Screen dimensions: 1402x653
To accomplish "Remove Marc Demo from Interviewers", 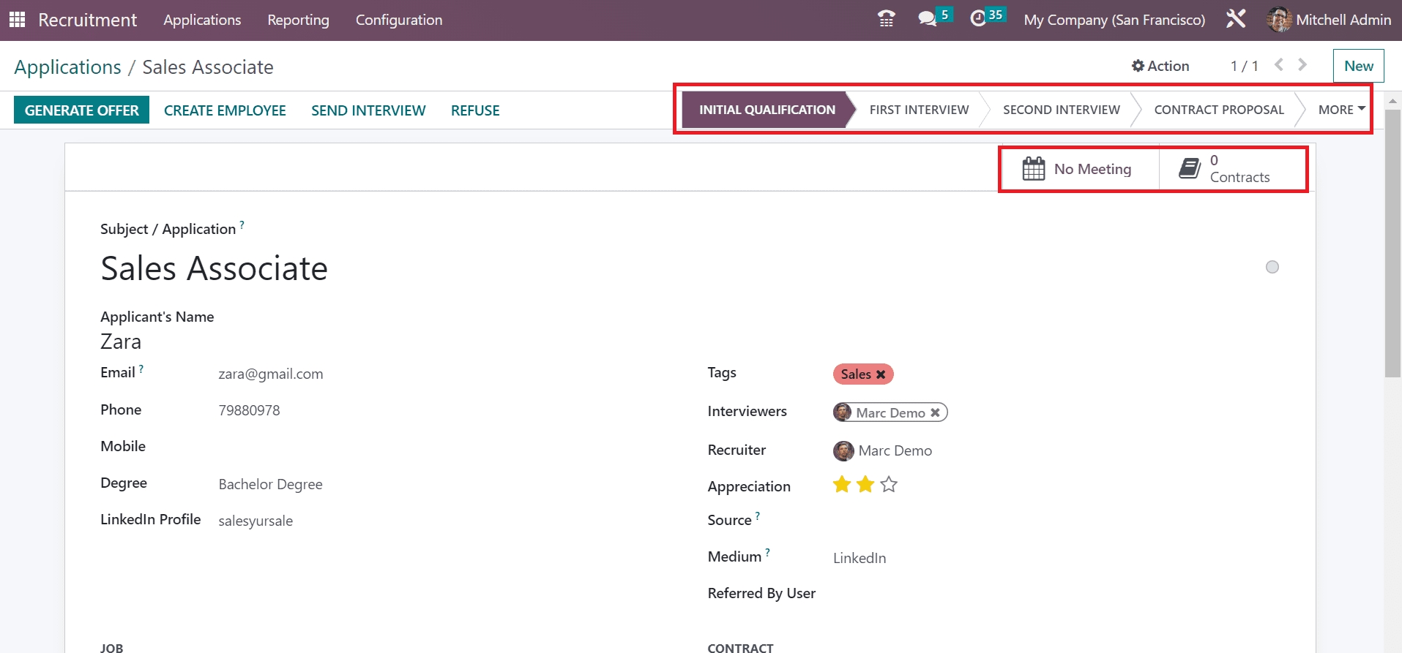I will 935,413.
